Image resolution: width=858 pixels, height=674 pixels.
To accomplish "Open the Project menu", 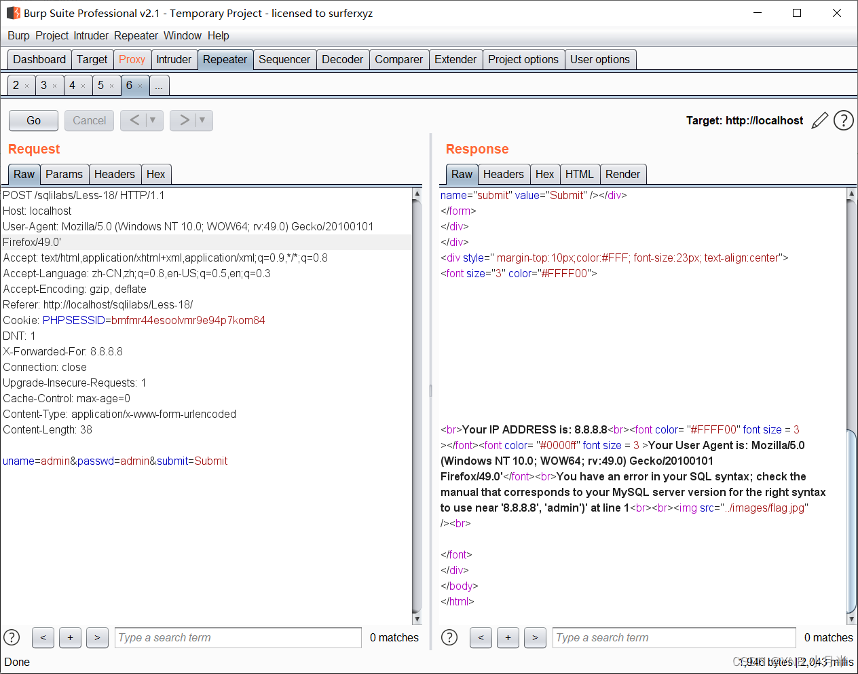I will (52, 35).
